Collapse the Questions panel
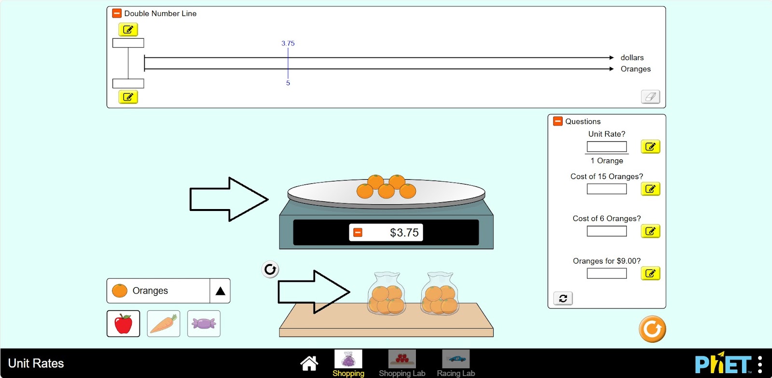 (558, 121)
